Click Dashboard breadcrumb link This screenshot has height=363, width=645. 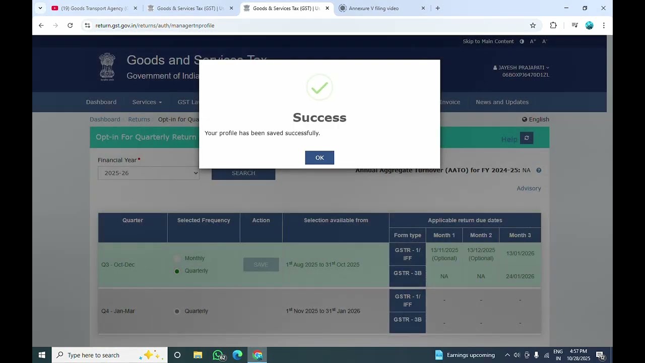tap(105, 119)
